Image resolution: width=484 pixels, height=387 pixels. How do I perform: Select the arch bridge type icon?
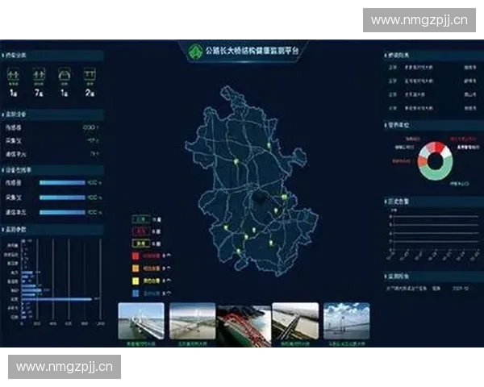[x=65, y=75]
